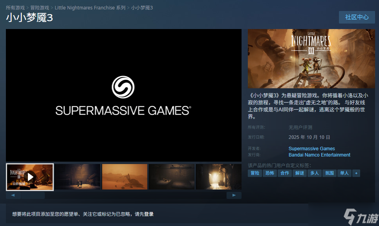Select the 冒险 tag

pos(255,173)
